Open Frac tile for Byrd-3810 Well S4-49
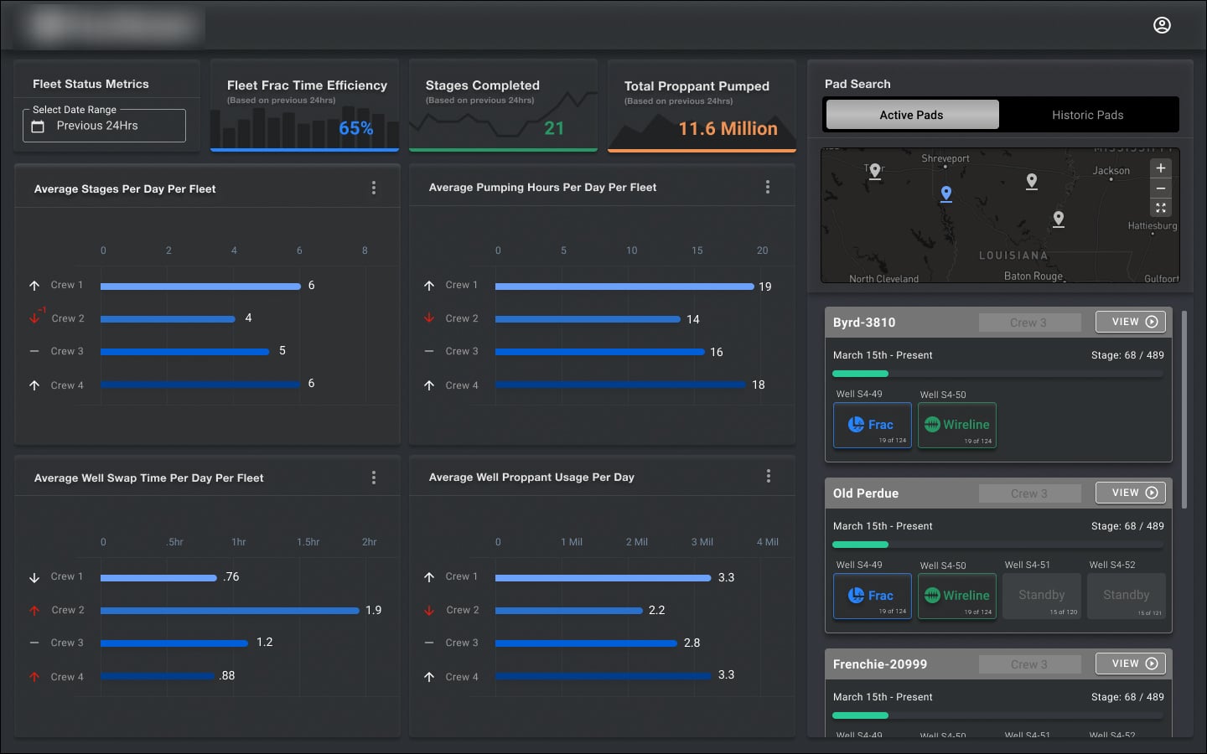 coord(873,426)
